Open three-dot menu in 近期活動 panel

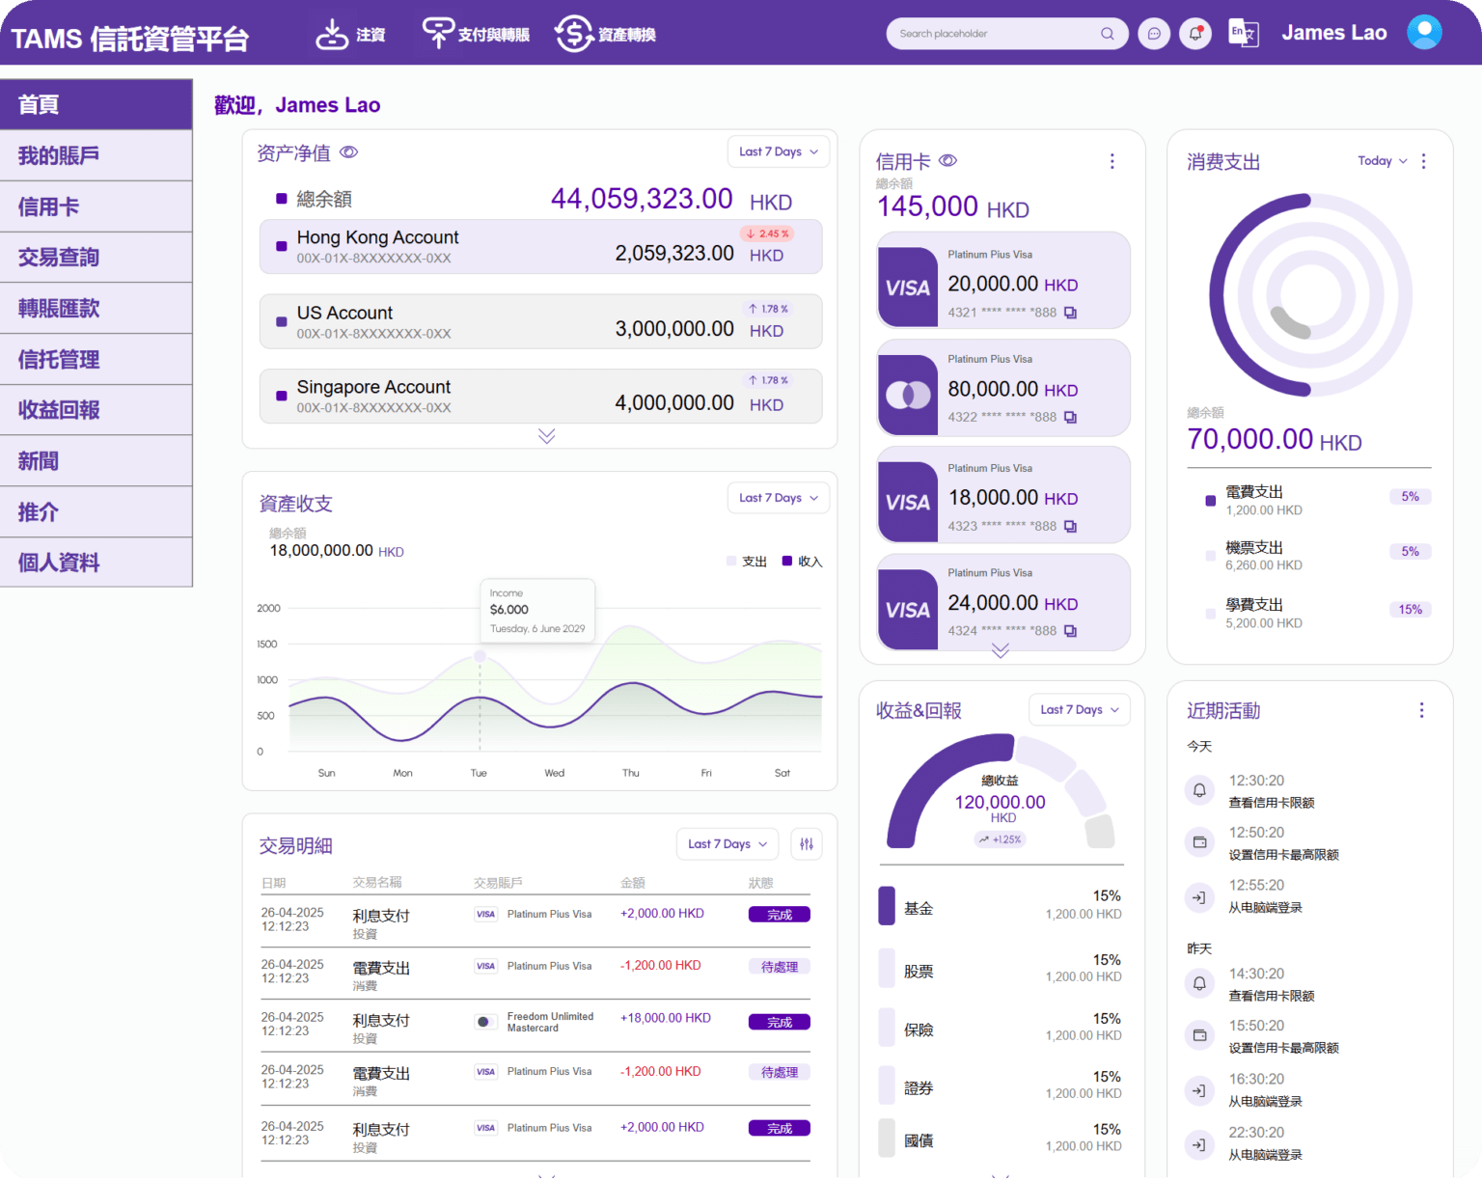click(x=1421, y=710)
